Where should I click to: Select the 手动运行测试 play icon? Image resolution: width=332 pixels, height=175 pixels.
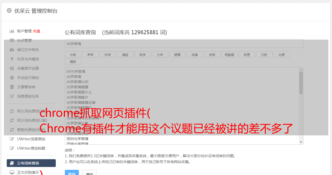(12, 78)
